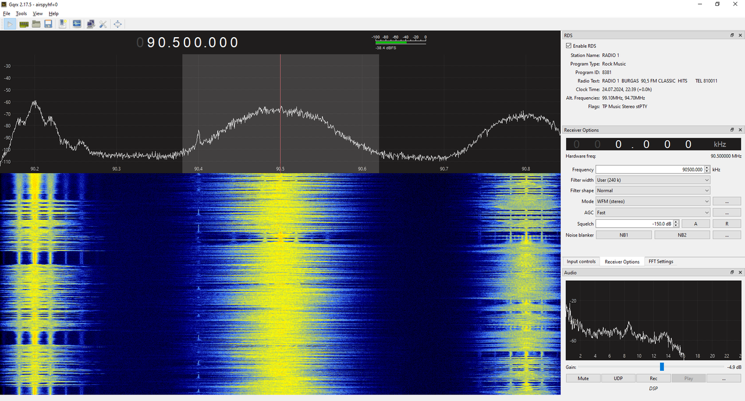745x401 pixels.
Task: Toggle noise blanker NB2
Action: click(x=682, y=235)
